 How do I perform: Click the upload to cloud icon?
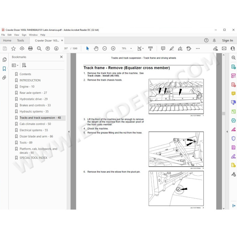[22, 48]
